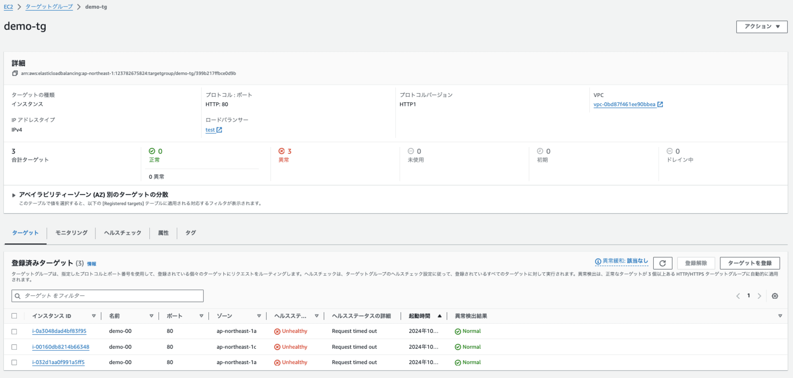Click ターゲットを登録 button
The height and width of the screenshot is (378, 793).
[x=750, y=263]
